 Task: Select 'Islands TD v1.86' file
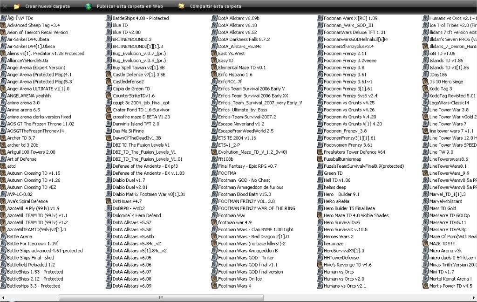pos(446,60)
